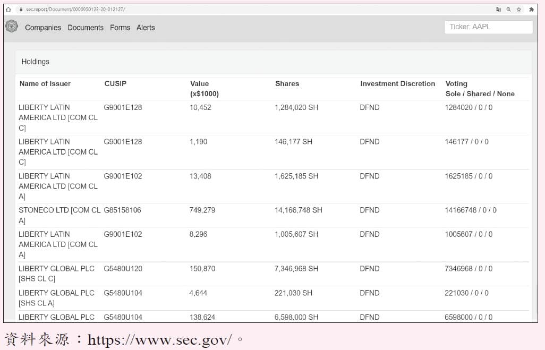Click CUSIP G85158106
Screen dimensions: 545x350
click(122, 210)
